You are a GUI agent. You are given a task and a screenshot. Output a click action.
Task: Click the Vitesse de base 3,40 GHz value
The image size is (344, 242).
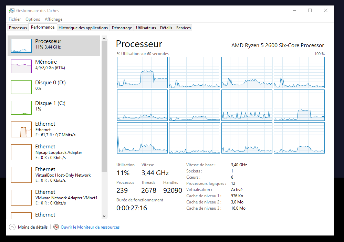coord(239,165)
